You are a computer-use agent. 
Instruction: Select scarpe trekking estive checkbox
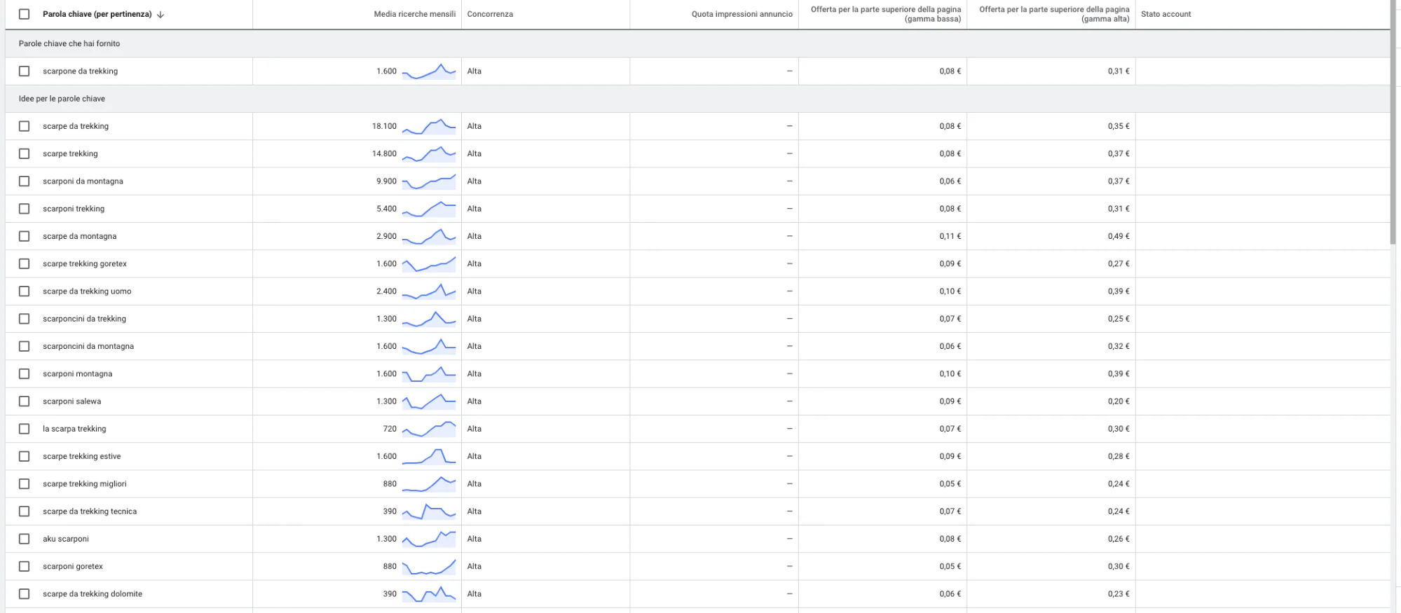25,456
